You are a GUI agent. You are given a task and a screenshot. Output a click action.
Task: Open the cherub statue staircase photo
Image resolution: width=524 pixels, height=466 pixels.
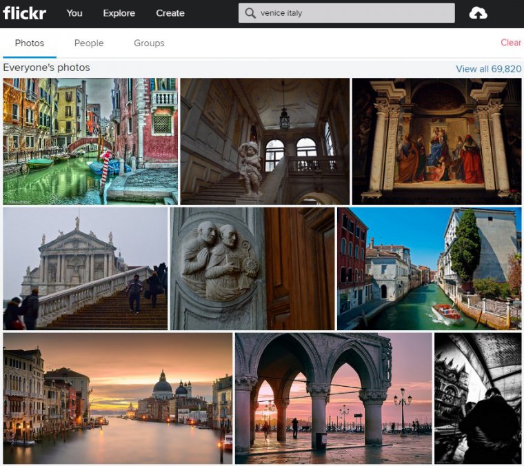point(265,141)
